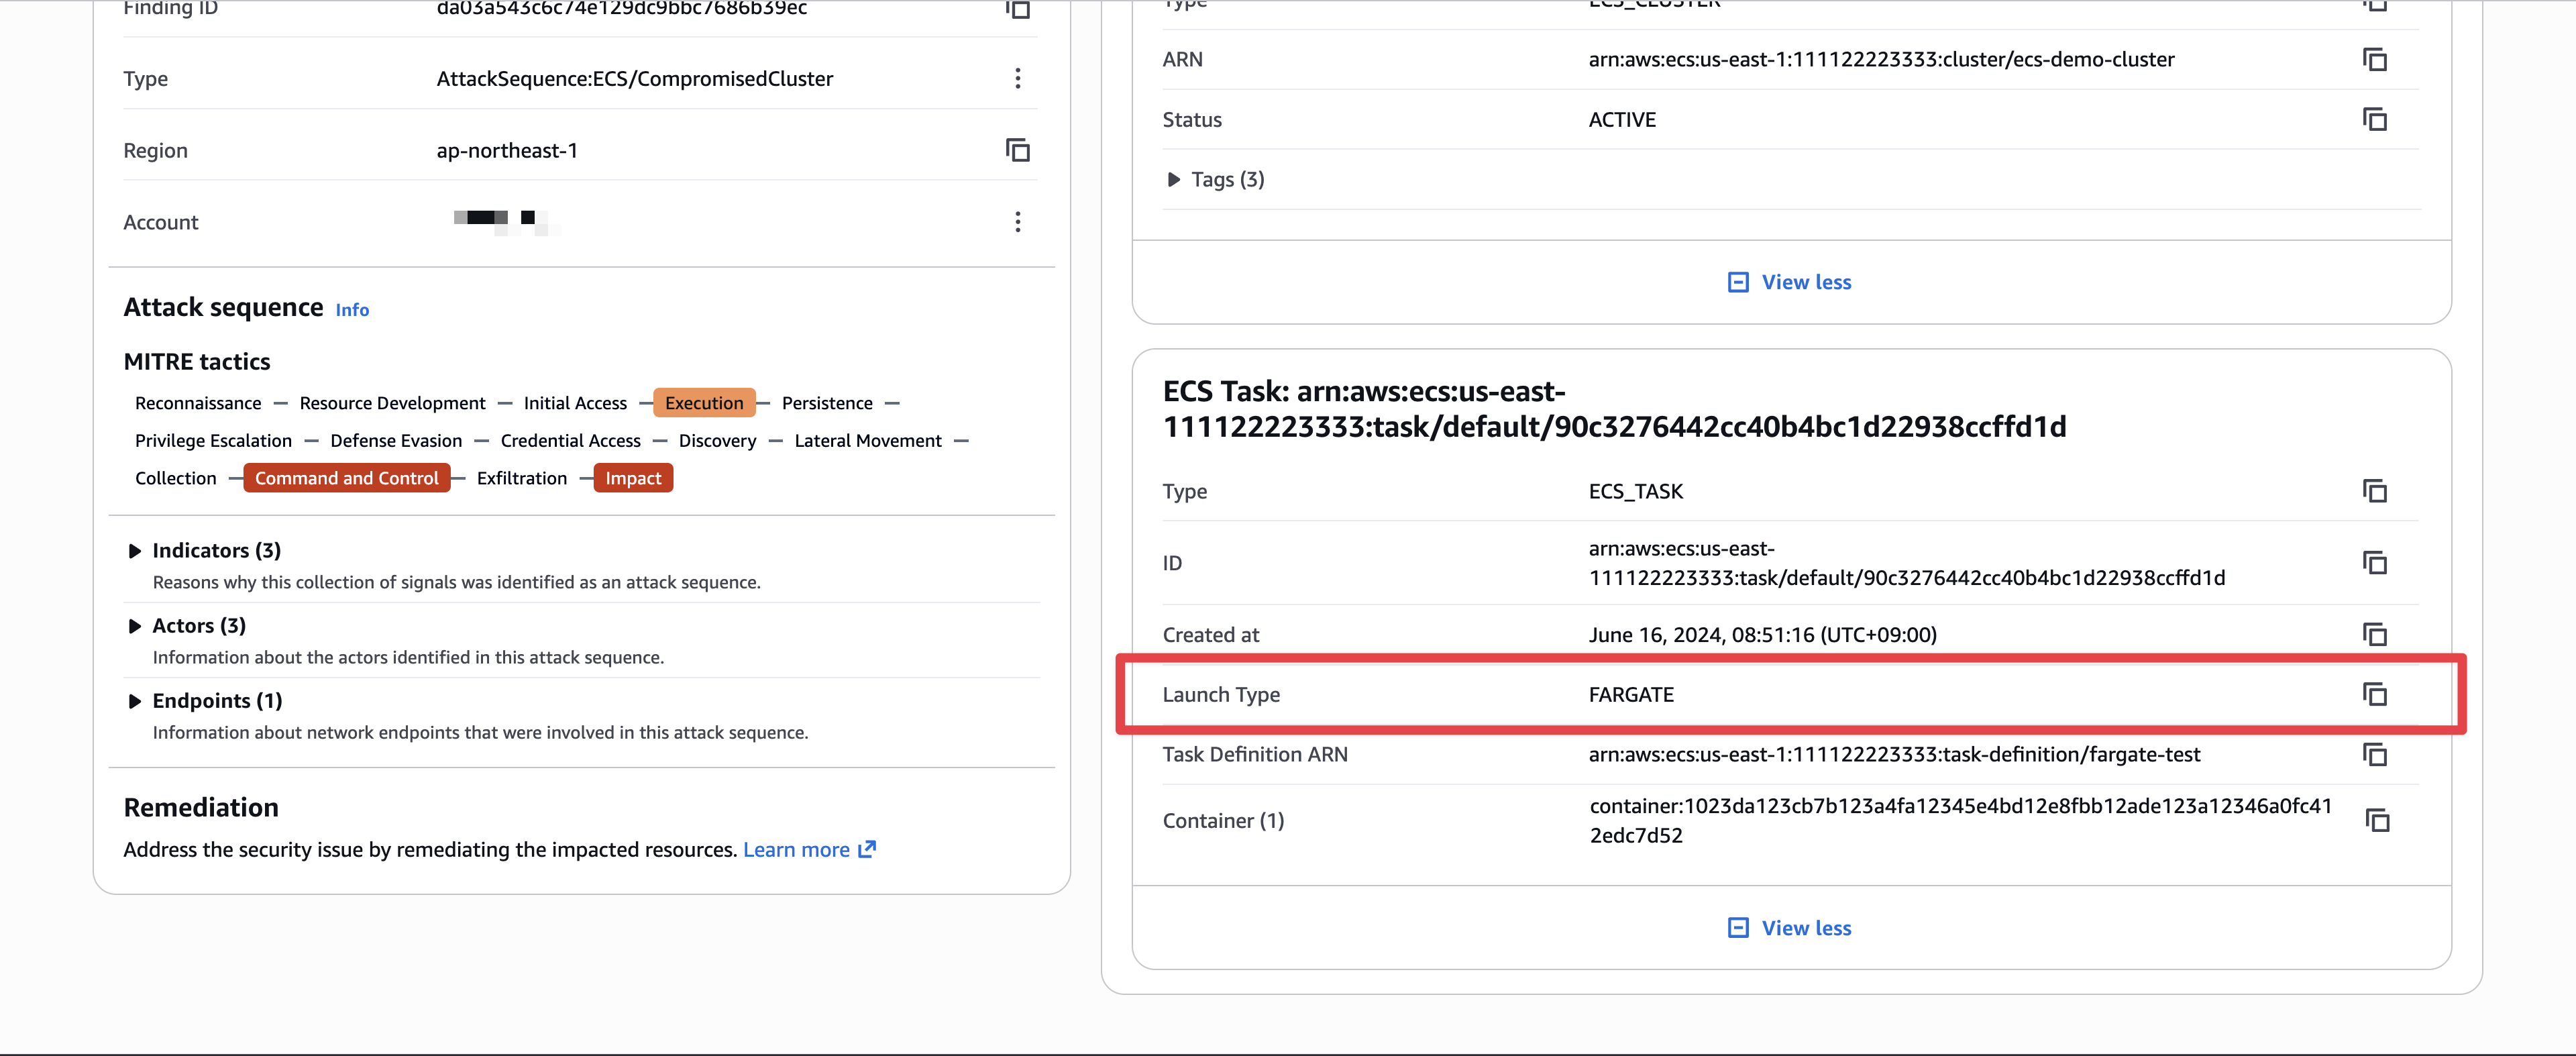2576x1056 pixels.
Task: Copy the ECS_TASK type value
Action: (2374, 491)
